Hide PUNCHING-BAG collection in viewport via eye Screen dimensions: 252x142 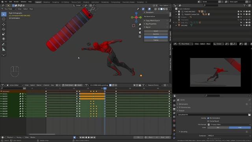coord(244,11)
